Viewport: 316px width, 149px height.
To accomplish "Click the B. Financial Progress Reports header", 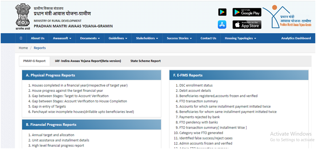I will pyautogui.click(x=92, y=125).
